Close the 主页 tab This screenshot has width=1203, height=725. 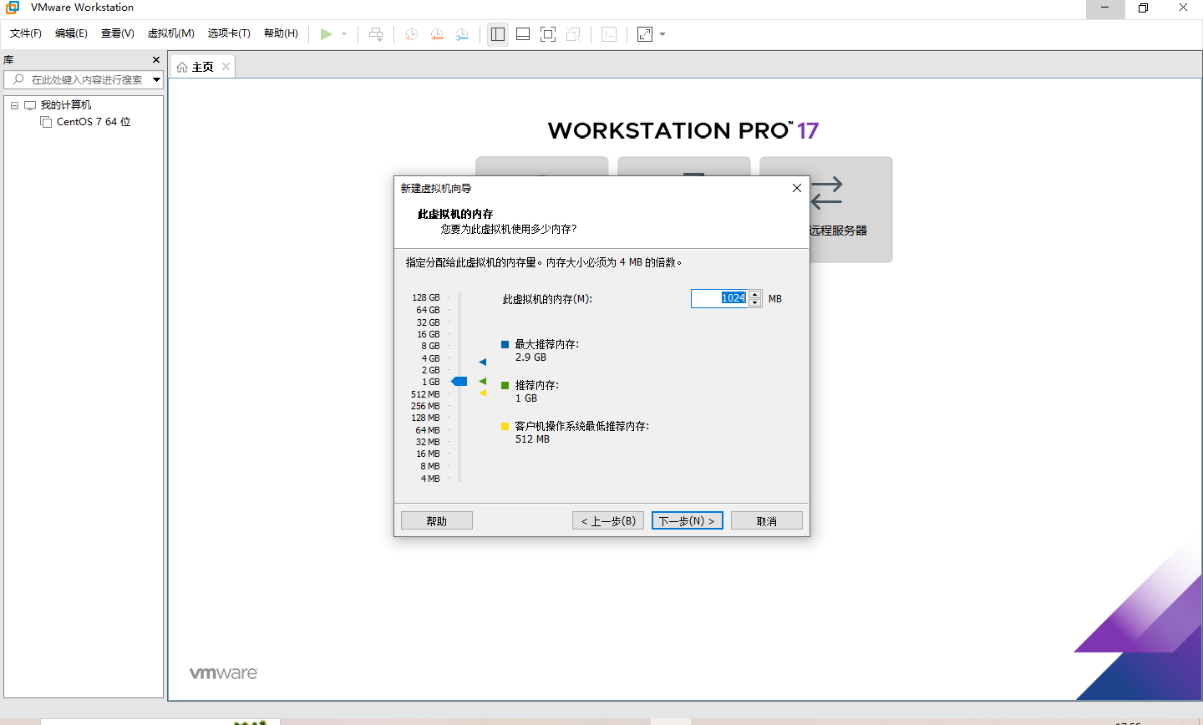click(x=226, y=67)
